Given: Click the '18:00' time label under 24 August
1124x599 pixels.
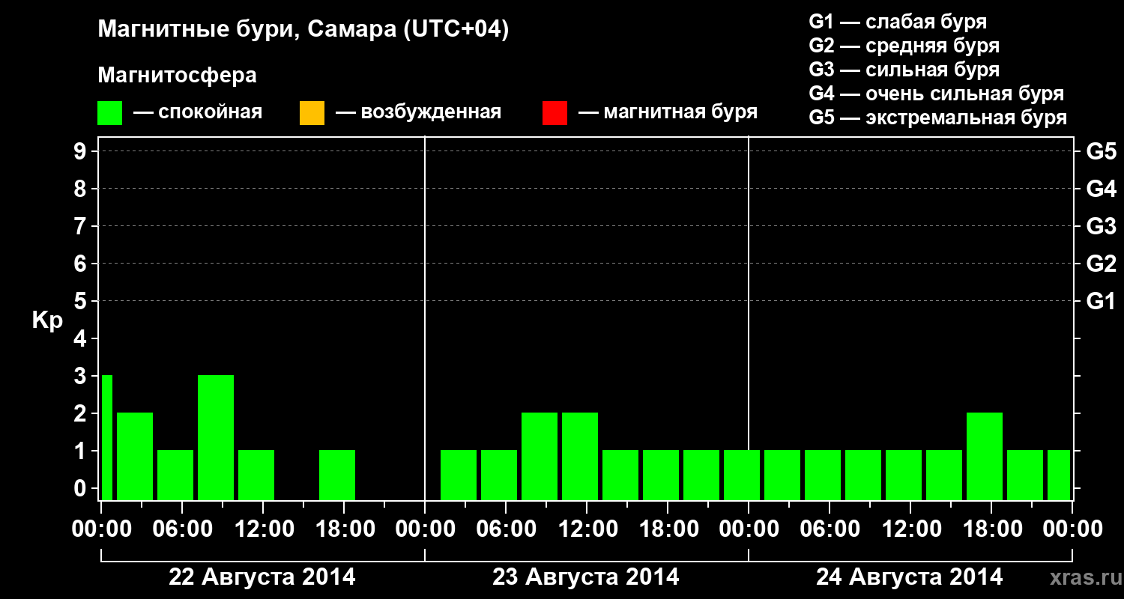Looking at the screenshot, I should pyautogui.click(x=991, y=529).
